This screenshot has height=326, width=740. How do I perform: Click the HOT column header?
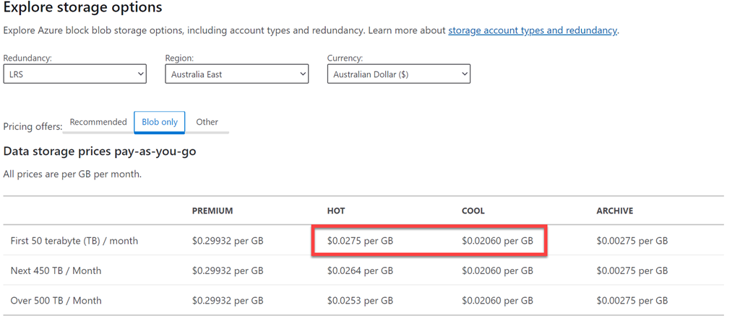click(x=336, y=211)
